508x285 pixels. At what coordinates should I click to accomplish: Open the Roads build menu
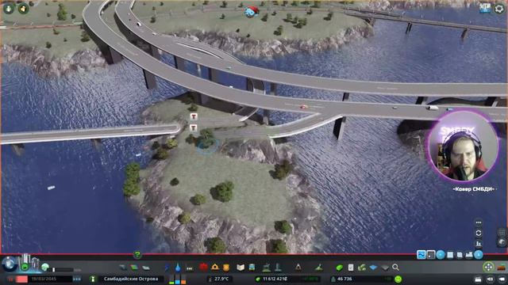click(123, 268)
